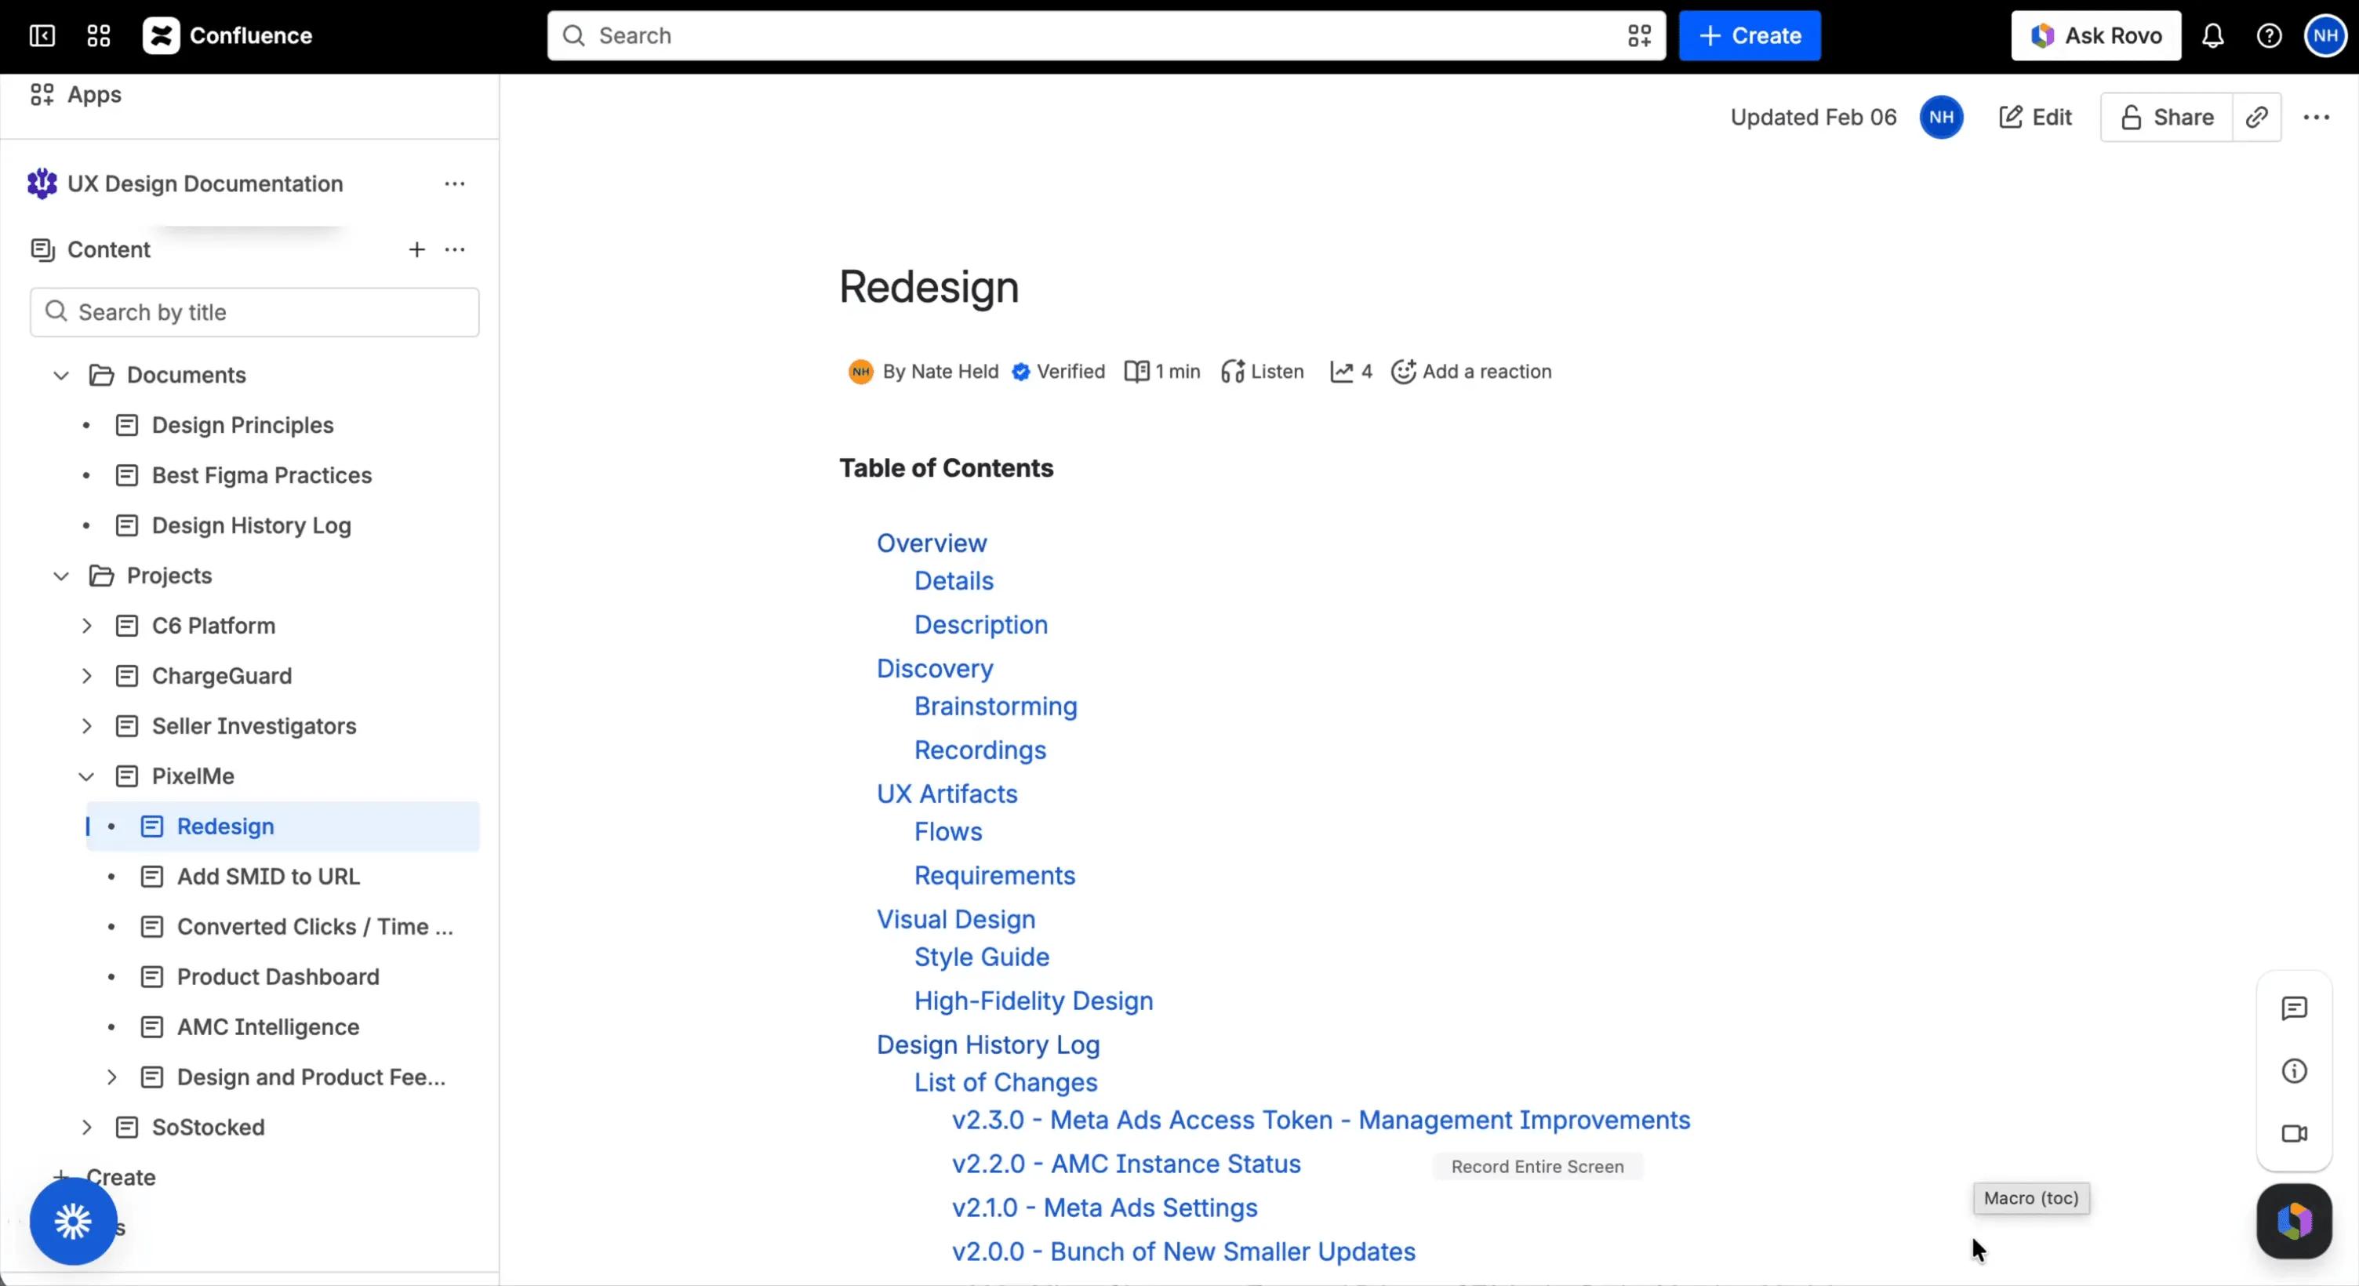Collapse the Projects folder
The height and width of the screenshot is (1286, 2359).
(61, 576)
